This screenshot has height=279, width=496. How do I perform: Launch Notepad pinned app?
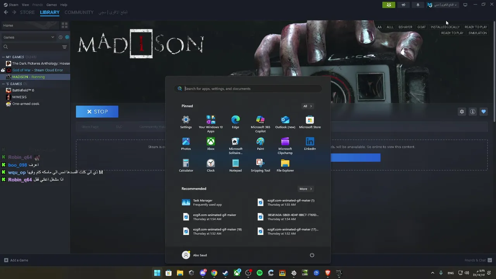(236, 165)
